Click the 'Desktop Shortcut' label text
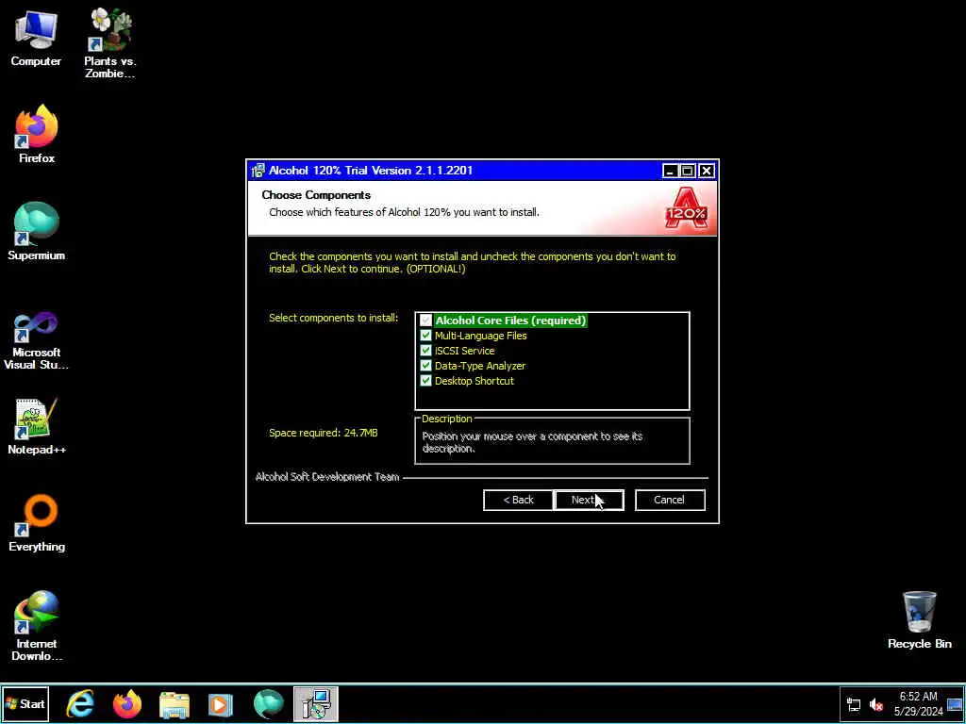This screenshot has height=724, width=966. pyautogui.click(x=474, y=381)
